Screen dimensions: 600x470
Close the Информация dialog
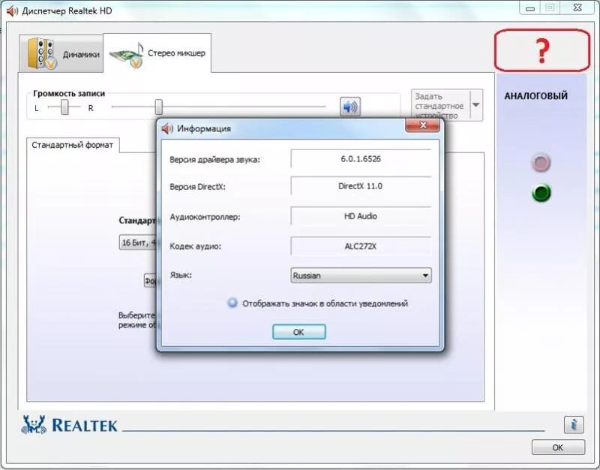click(x=422, y=125)
